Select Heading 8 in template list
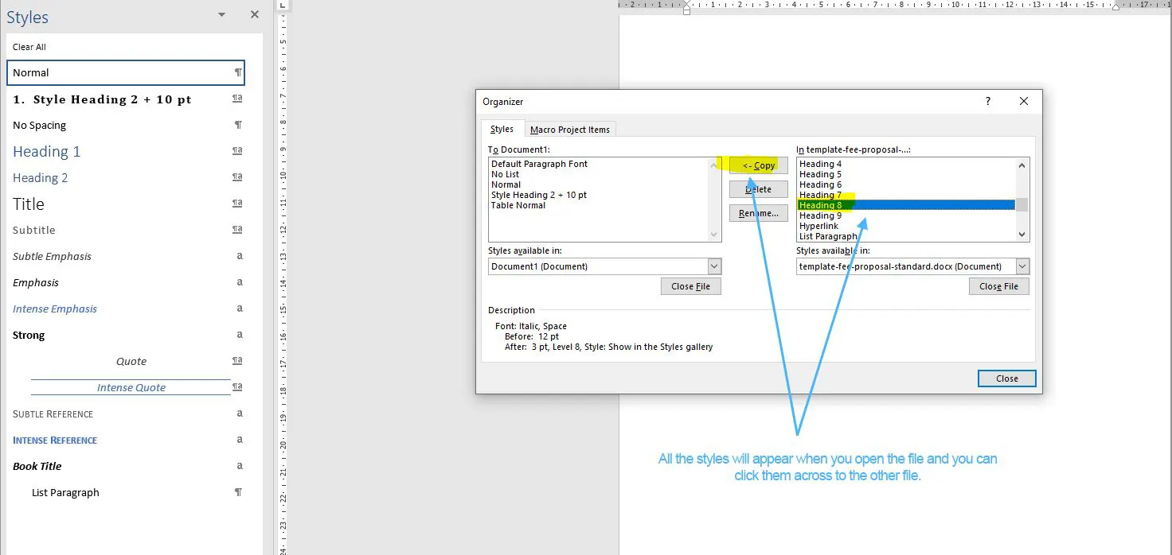The height and width of the screenshot is (555, 1172). point(906,205)
